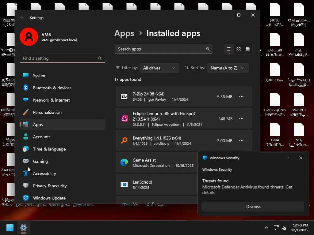Switch to list view layout

pyautogui.click(x=229, y=49)
